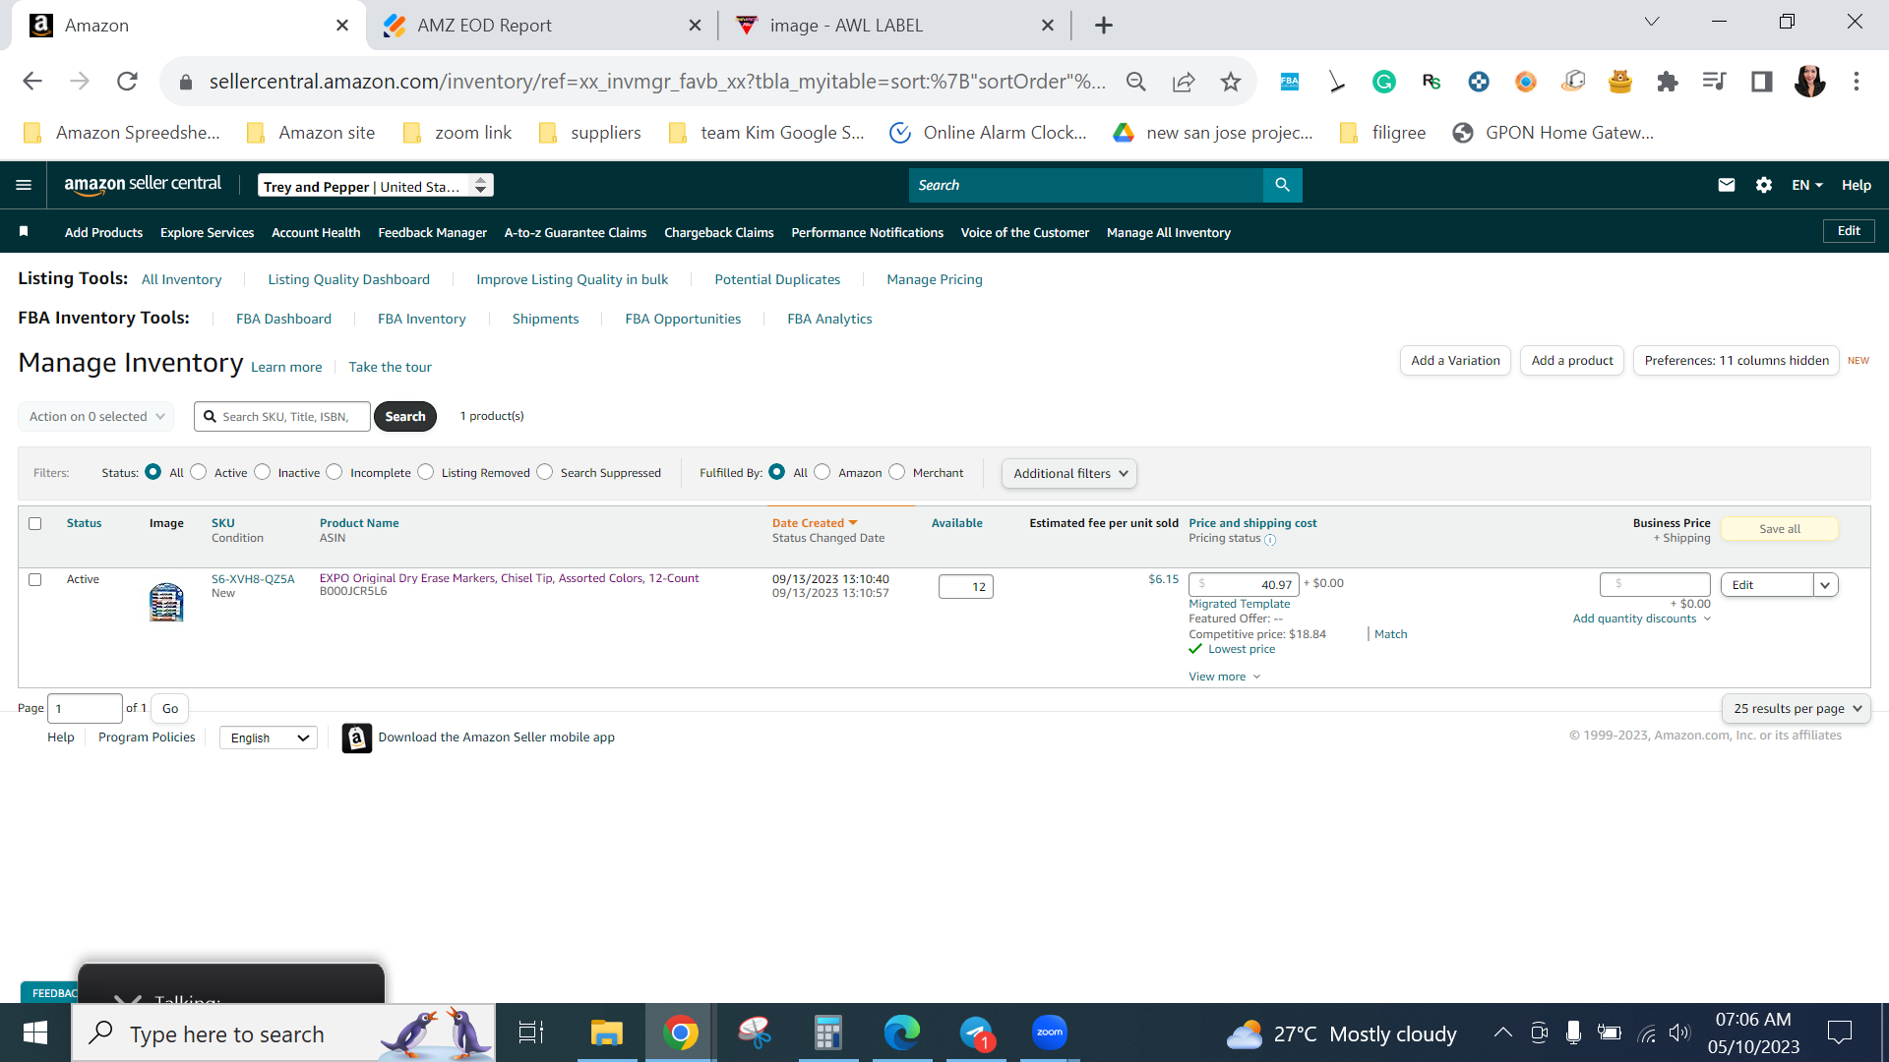The height and width of the screenshot is (1062, 1889).
Task: Open the messages envelope icon
Action: pyautogui.click(x=1726, y=185)
